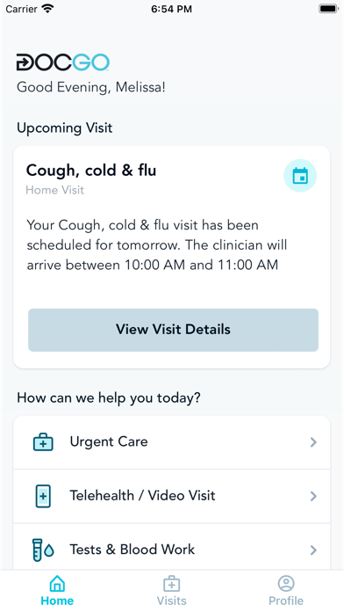Tap the DocGo logo
The image size is (344, 612).
pyautogui.click(x=62, y=62)
